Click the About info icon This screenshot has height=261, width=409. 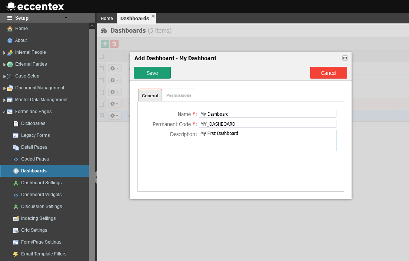10,41
